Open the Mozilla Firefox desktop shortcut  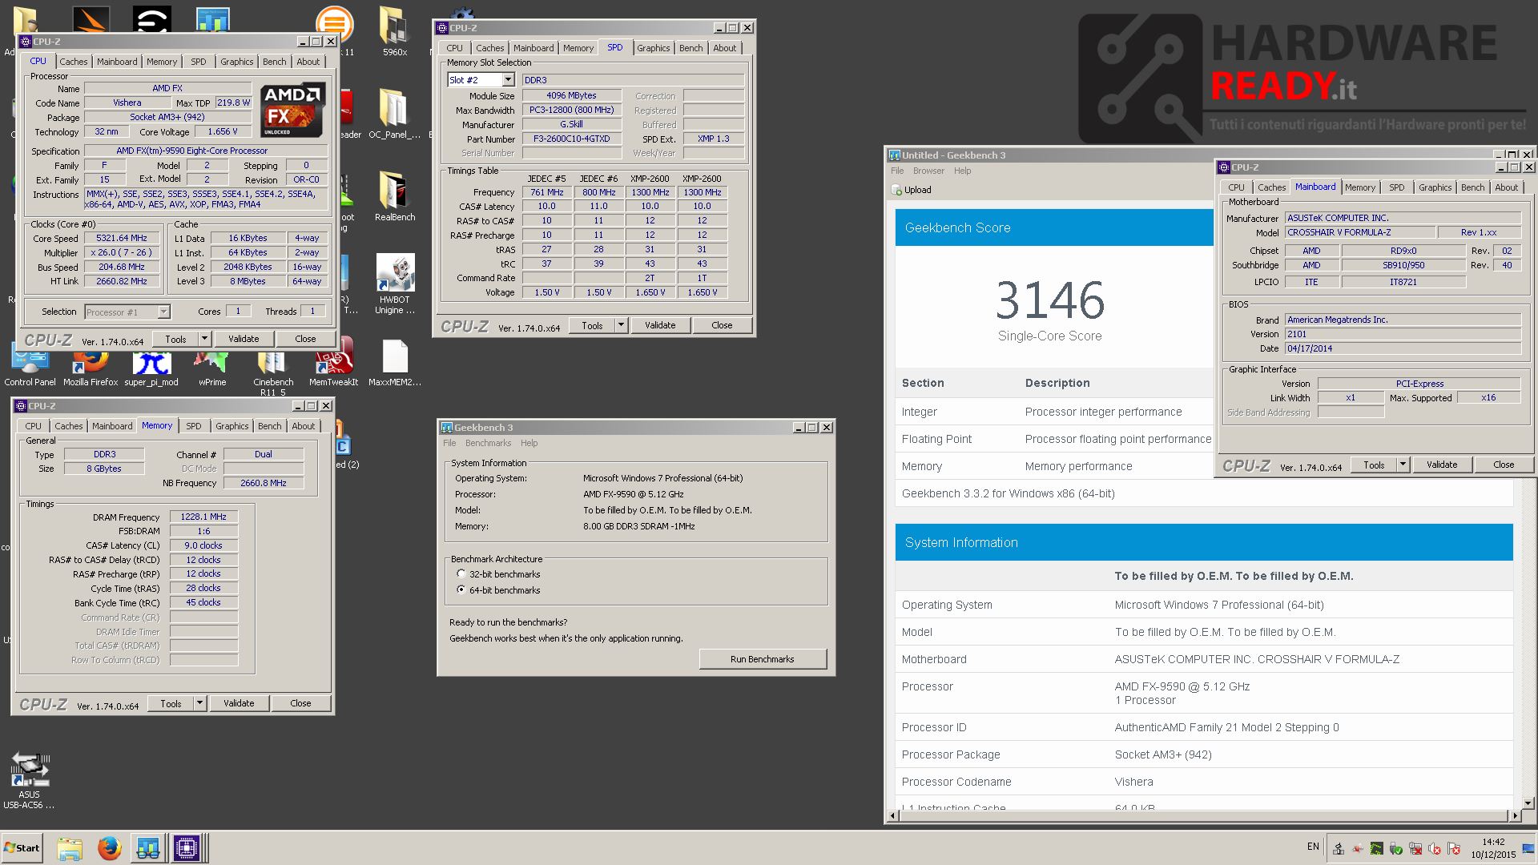click(x=91, y=368)
